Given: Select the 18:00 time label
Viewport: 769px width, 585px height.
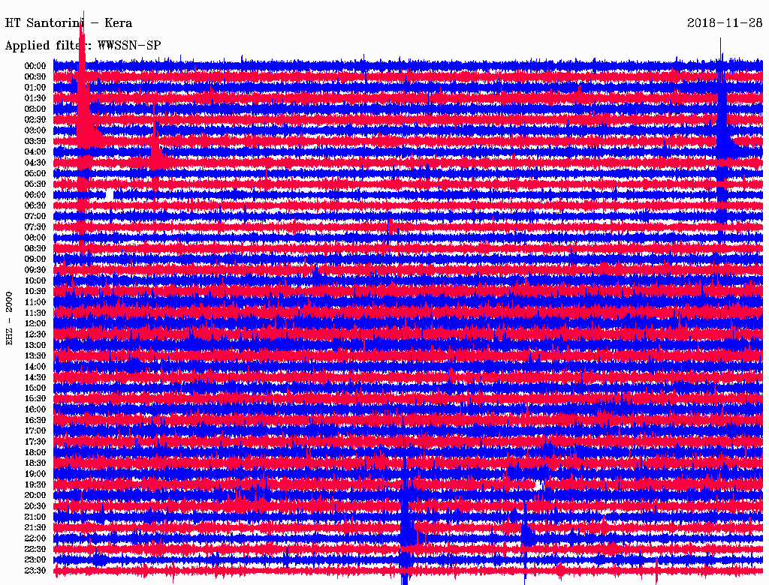Looking at the screenshot, I should click(35, 452).
